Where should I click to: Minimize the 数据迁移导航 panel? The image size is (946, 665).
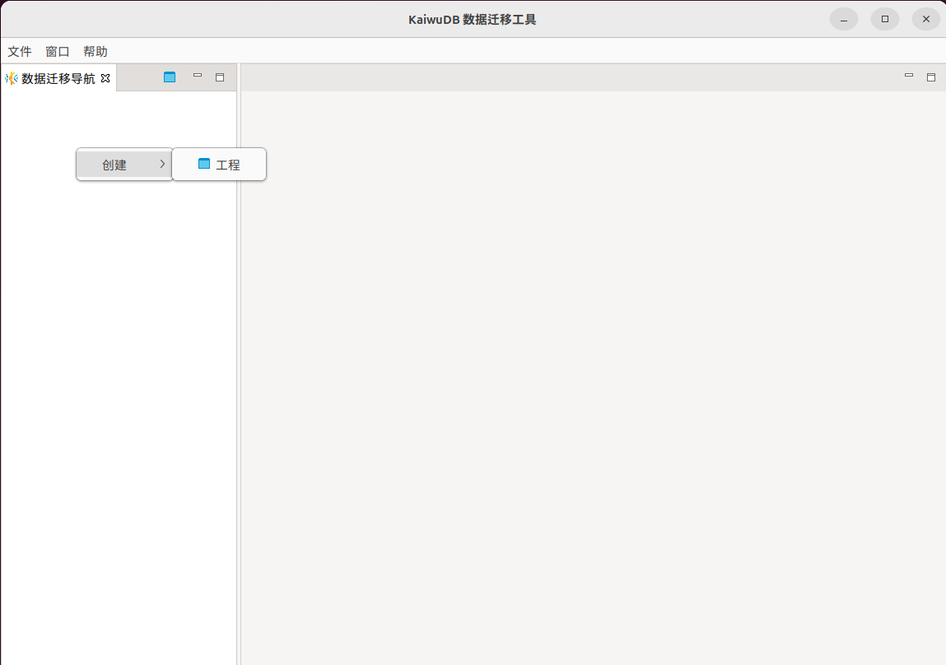pos(198,76)
